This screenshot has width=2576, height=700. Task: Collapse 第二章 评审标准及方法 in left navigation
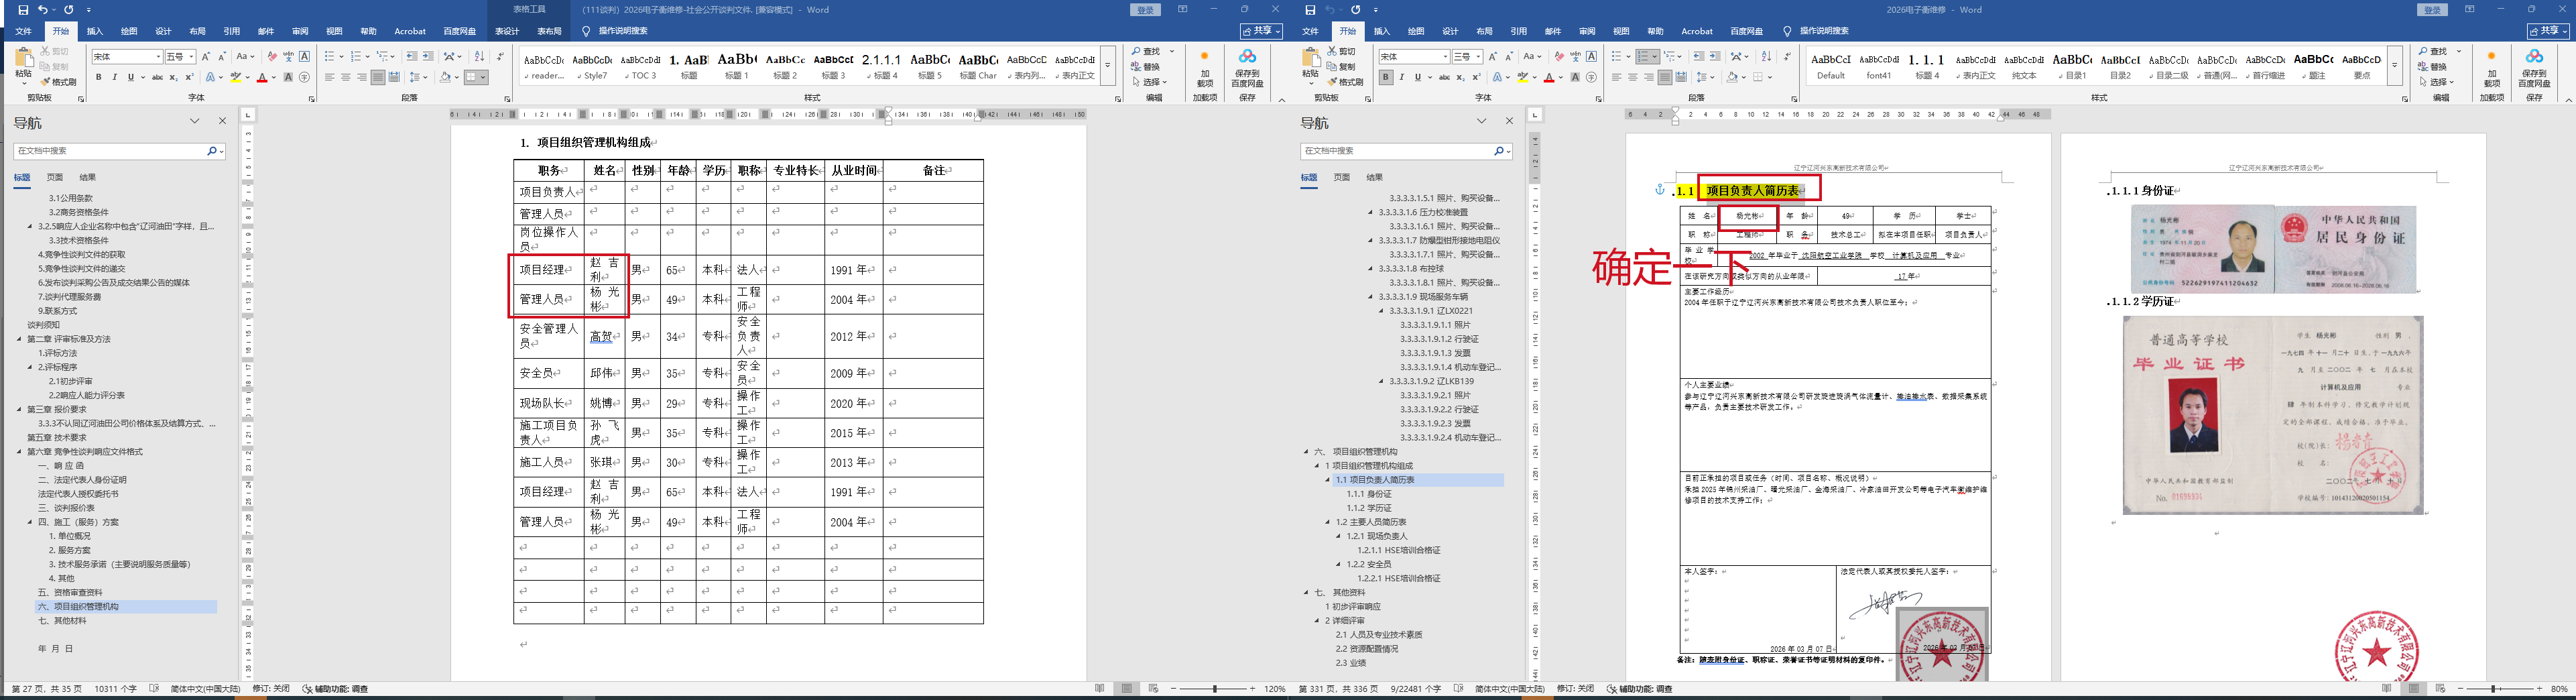(19, 339)
